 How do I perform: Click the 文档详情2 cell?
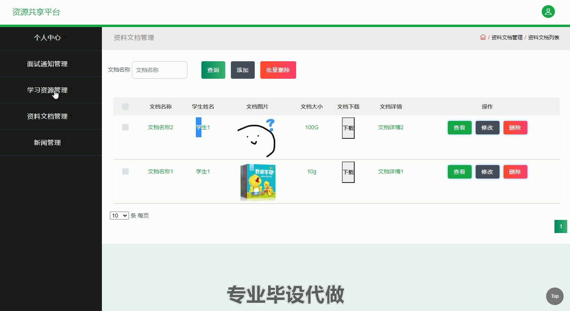click(391, 127)
